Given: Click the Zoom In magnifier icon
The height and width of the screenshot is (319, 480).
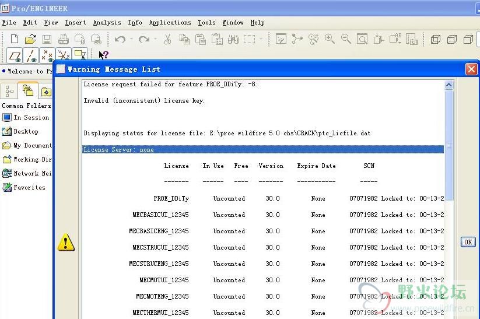Looking at the screenshot, I should click(330, 39).
